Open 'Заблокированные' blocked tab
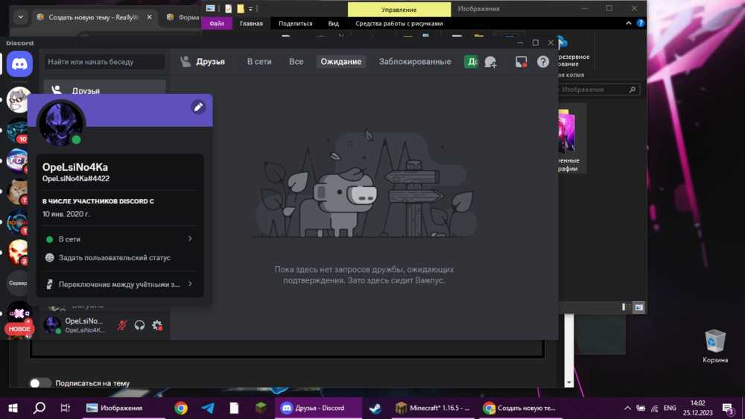The height and width of the screenshot is (419, 745). (x=415, y=62)
